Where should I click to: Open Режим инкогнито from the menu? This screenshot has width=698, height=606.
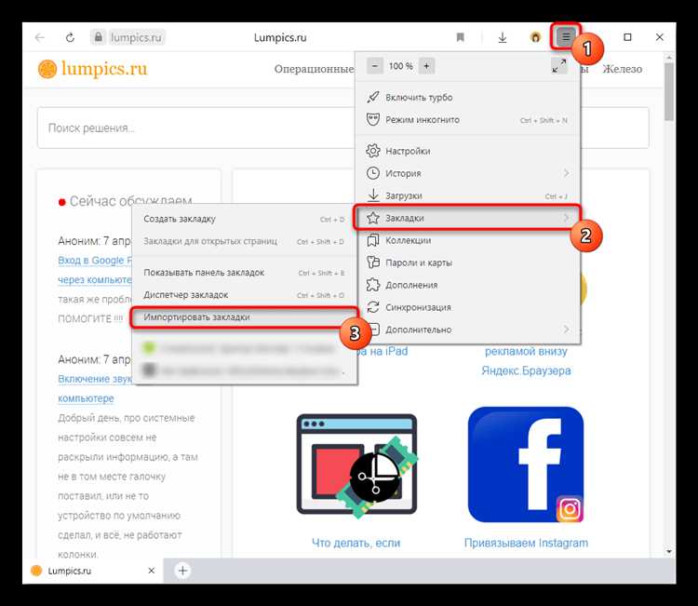point(468,120)
